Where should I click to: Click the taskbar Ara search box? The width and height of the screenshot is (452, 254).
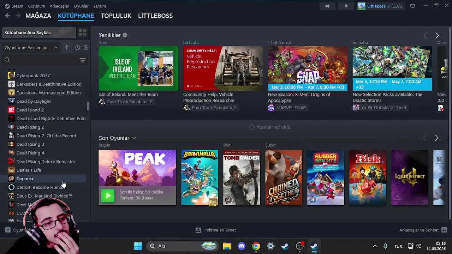[183, 246]
